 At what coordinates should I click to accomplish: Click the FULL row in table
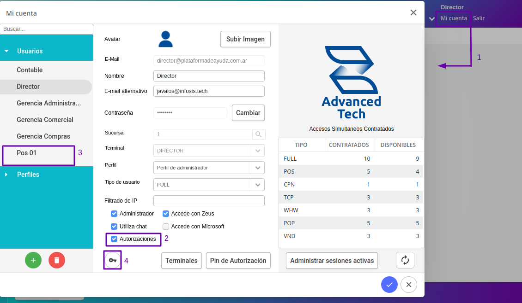[x=351, y=158]
